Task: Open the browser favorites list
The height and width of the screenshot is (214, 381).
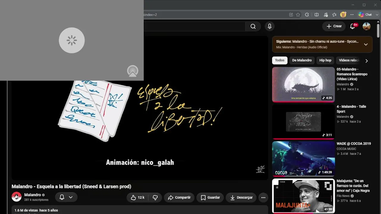Action: point(334,15)
